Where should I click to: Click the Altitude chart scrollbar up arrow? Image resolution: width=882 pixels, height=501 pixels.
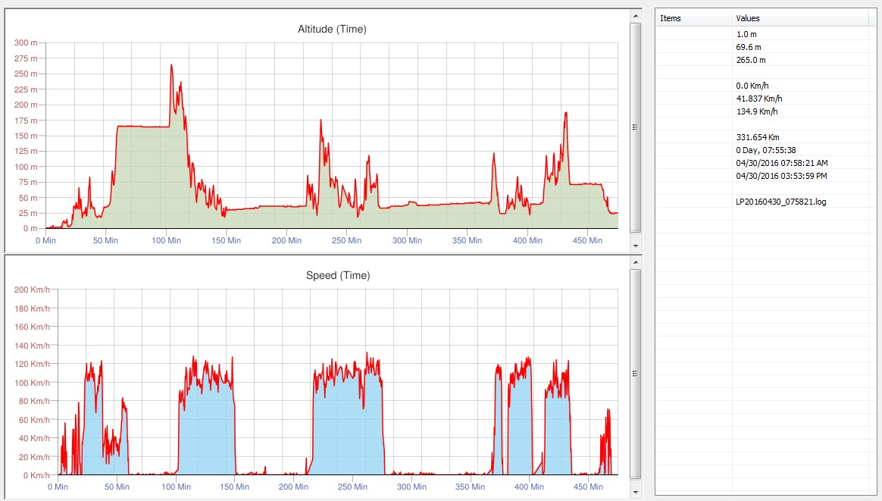[x=635, y=15]
